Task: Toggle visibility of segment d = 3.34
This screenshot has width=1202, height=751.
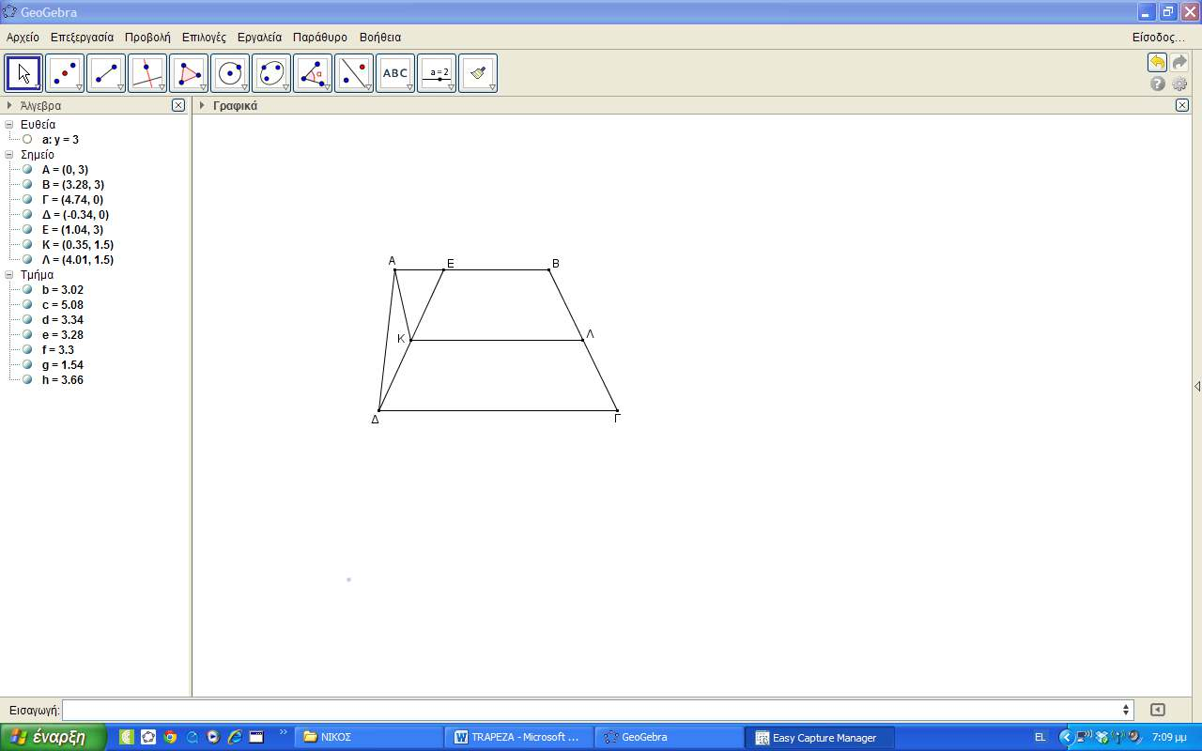Action: [x=27, y=319]
